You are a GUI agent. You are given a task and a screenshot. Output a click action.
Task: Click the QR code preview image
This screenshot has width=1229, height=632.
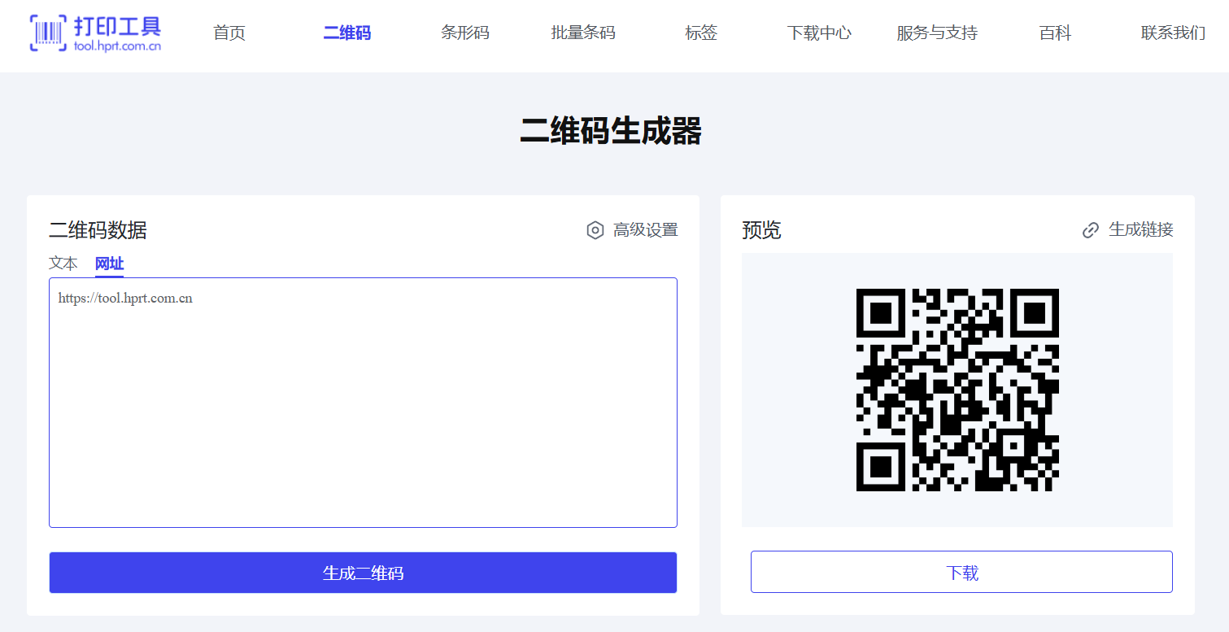click(957, 390)
